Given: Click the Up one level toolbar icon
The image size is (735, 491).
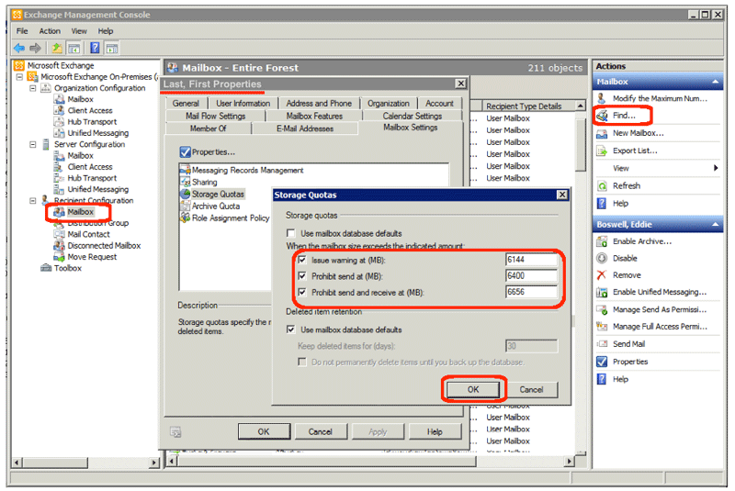Looking at the screenshot, I should [x=57, y=48].
